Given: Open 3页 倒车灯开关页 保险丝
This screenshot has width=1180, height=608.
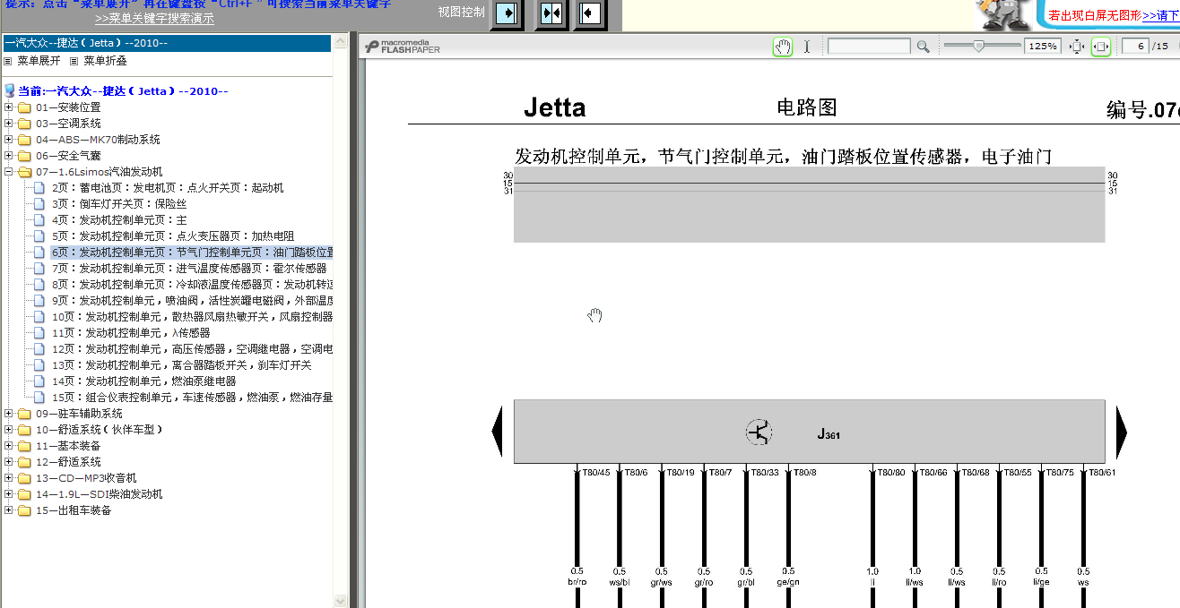Looking at the screenshot, I should tap(119, 204).
